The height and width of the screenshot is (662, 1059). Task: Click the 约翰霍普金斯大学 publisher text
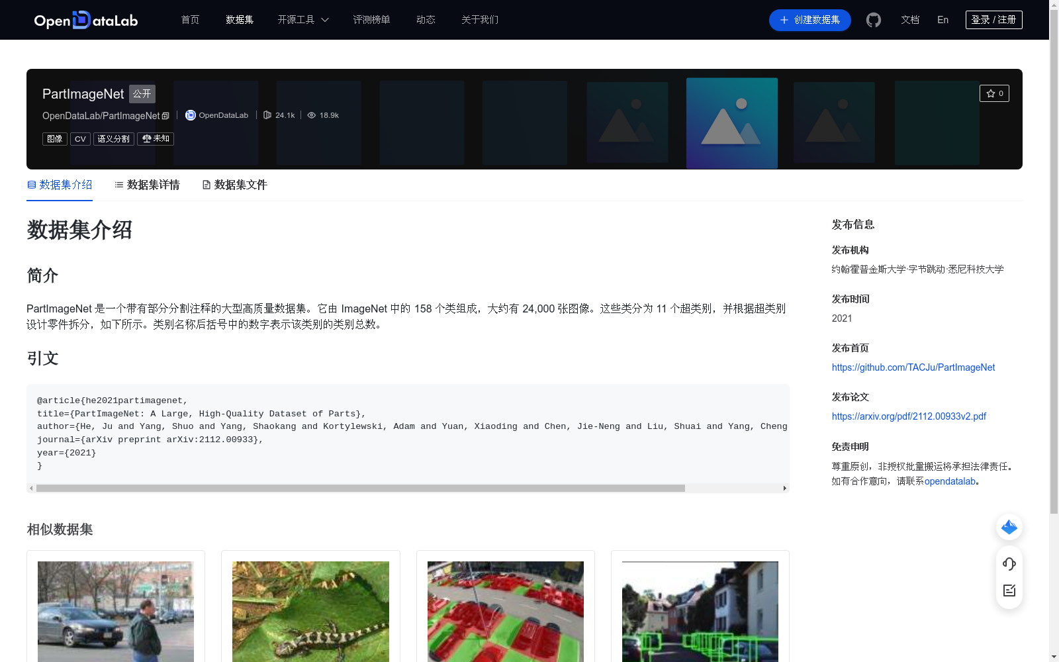(868, 269)
